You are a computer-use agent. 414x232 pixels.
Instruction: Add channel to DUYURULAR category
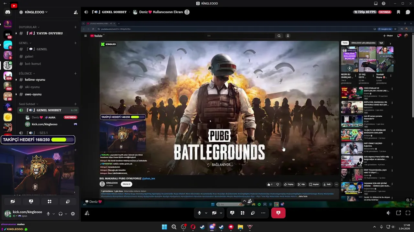[x=75, y=27]
